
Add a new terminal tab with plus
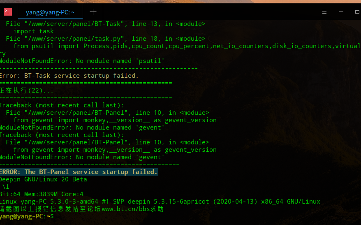(93, 12)
